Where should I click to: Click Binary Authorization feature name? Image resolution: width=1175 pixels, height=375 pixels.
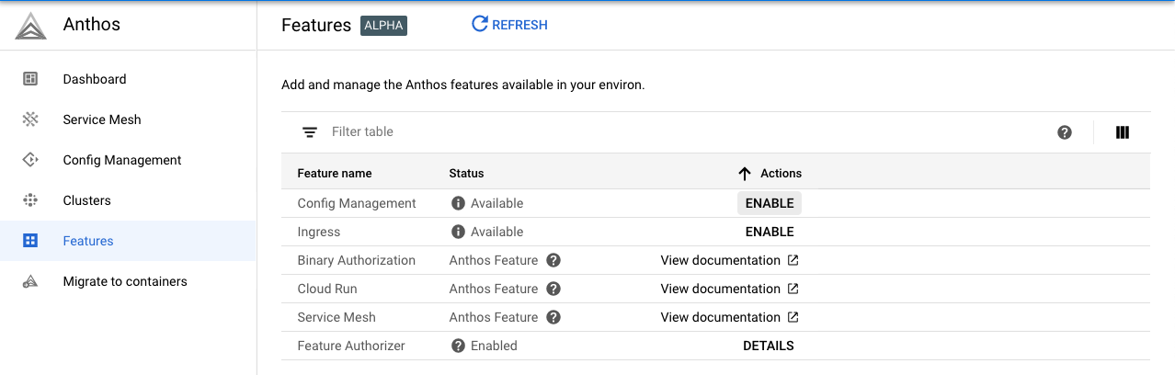point(357,260)
